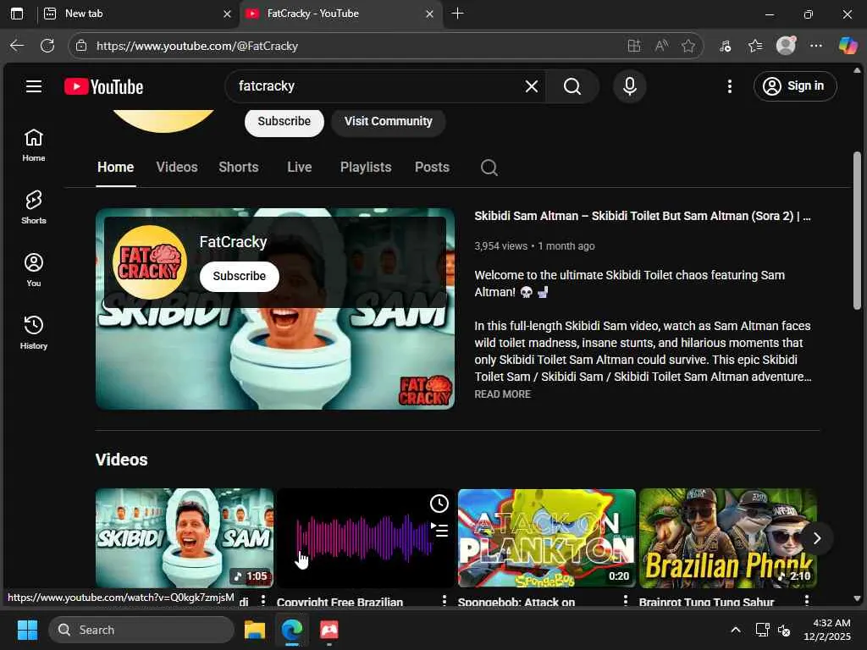
Task: Click the magnifier search button
Action: [572, 86]
